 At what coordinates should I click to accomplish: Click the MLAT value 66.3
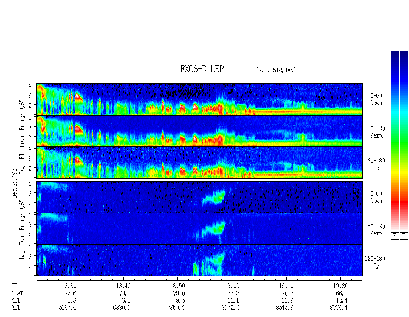point(342,293)
